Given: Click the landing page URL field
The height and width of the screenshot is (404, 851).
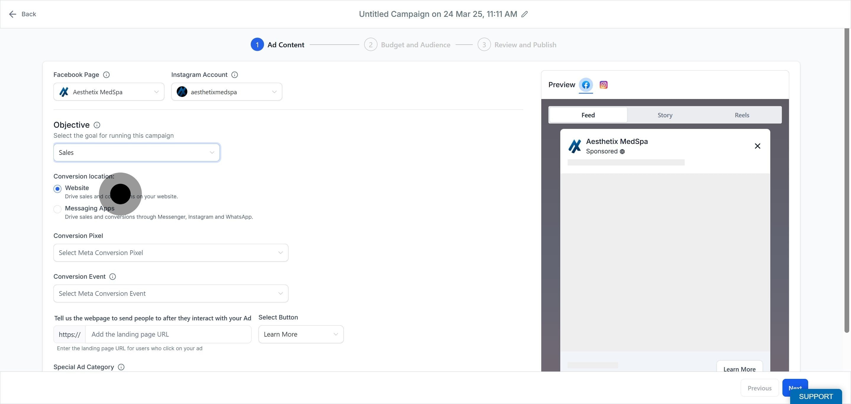Looking at the screenshot, I should [x=168, y=334].
